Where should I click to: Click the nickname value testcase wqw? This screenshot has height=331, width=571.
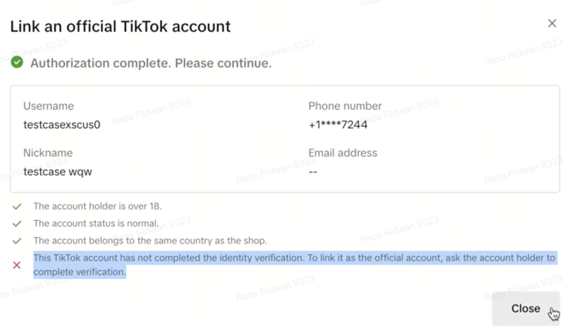58,171
